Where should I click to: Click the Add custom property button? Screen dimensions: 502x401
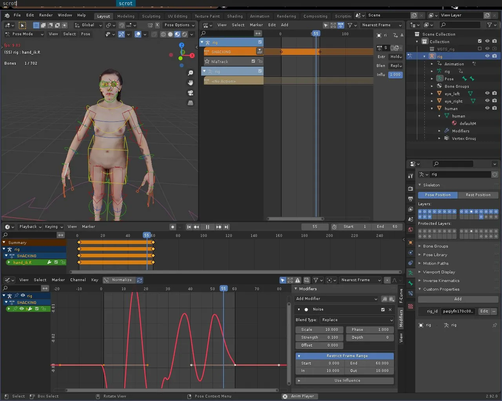coord(458,299)
